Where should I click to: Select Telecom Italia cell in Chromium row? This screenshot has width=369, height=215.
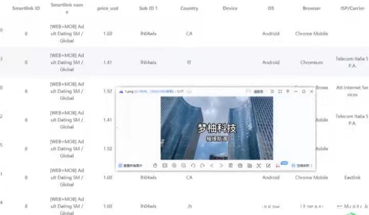coord(352,62)
